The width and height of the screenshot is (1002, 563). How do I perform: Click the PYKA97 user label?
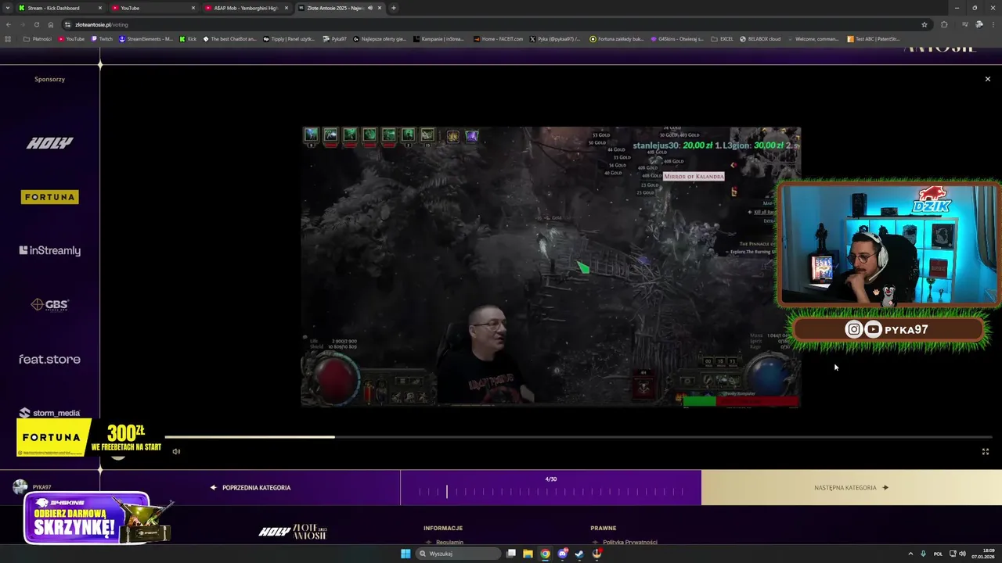[x=41, y=487]
